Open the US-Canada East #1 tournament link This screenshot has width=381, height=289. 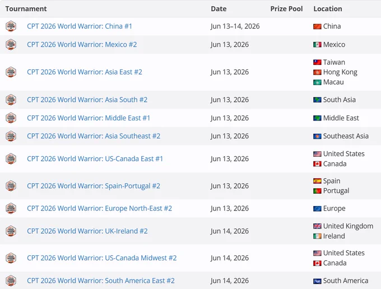point(95,159)
